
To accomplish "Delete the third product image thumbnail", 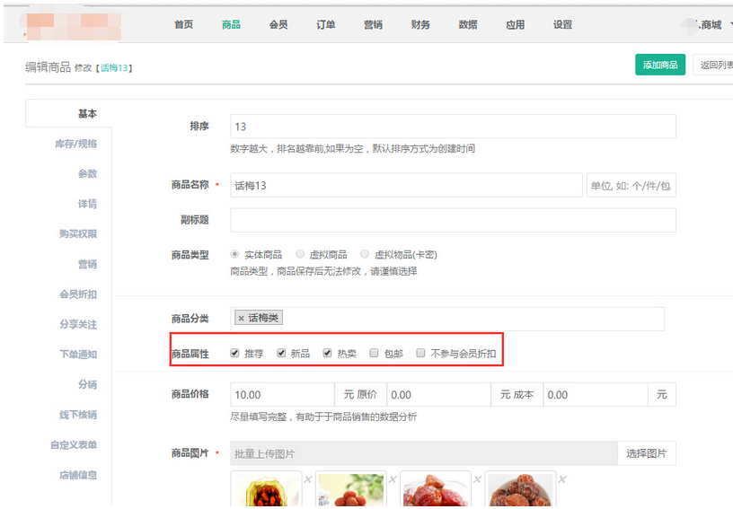I will pyautogui.click(x=476, y=479).
